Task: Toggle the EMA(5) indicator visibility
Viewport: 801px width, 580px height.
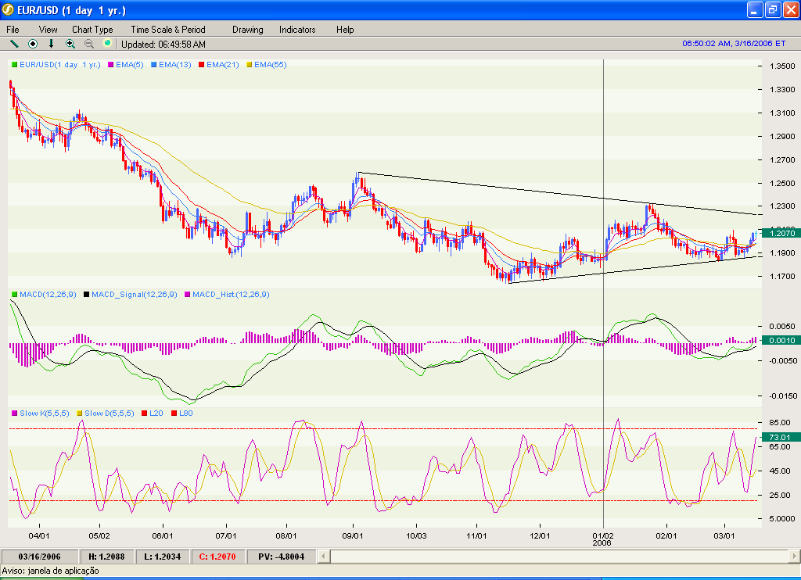Action: [x=110, y=66]
